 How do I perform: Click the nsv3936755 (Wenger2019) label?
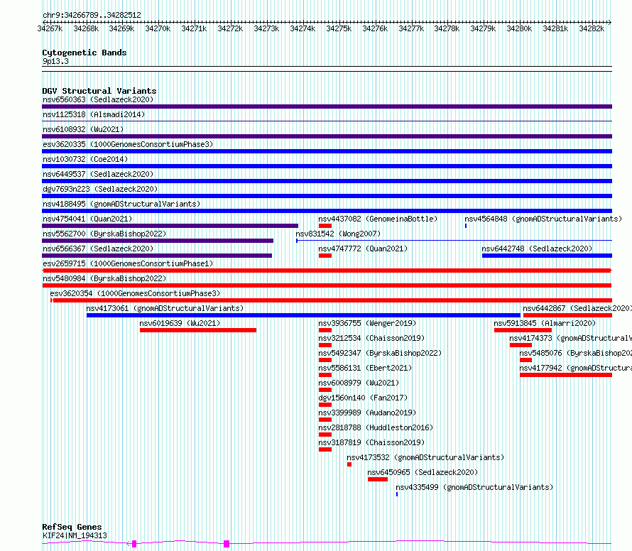[367, 323]
